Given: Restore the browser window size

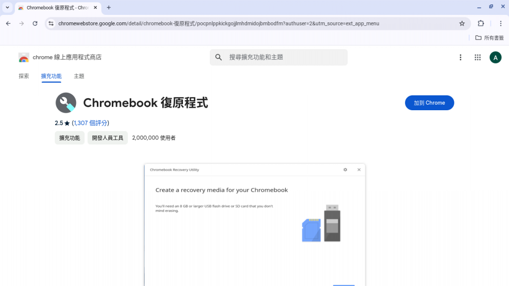Looking at the screenshot, I should [491, 7].
